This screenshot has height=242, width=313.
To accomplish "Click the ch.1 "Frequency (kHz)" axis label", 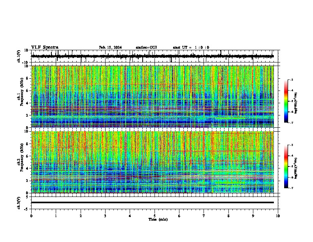I will (x=22, y=92).
